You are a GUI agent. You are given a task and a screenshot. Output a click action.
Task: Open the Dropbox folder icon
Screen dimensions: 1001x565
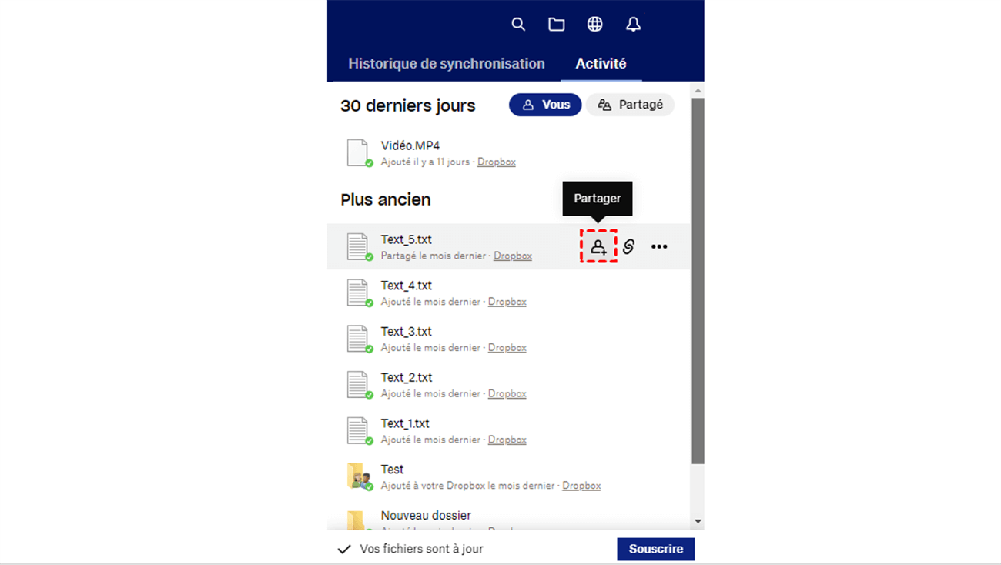tap(556, 25)
